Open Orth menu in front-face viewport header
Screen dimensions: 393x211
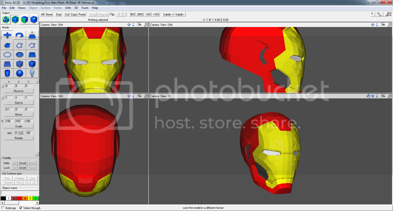(x=60, y=25)
